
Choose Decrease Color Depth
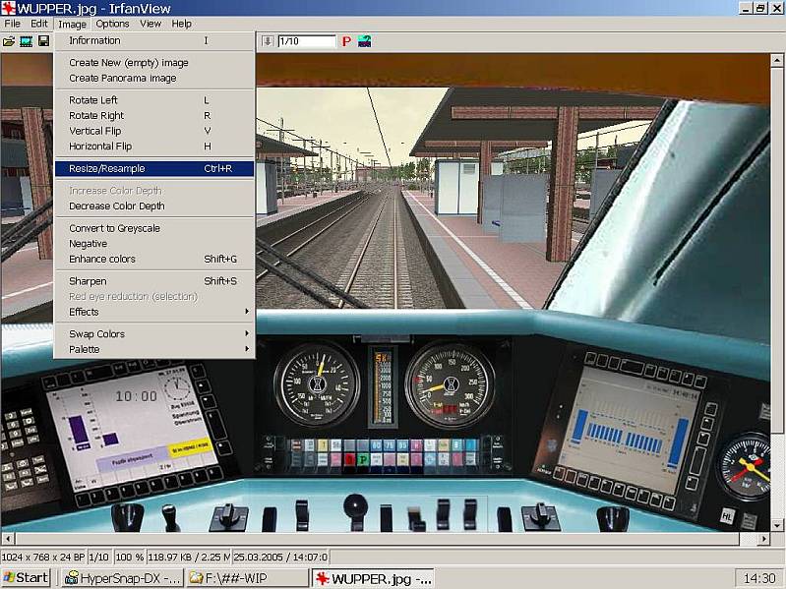tap(154, 206)
